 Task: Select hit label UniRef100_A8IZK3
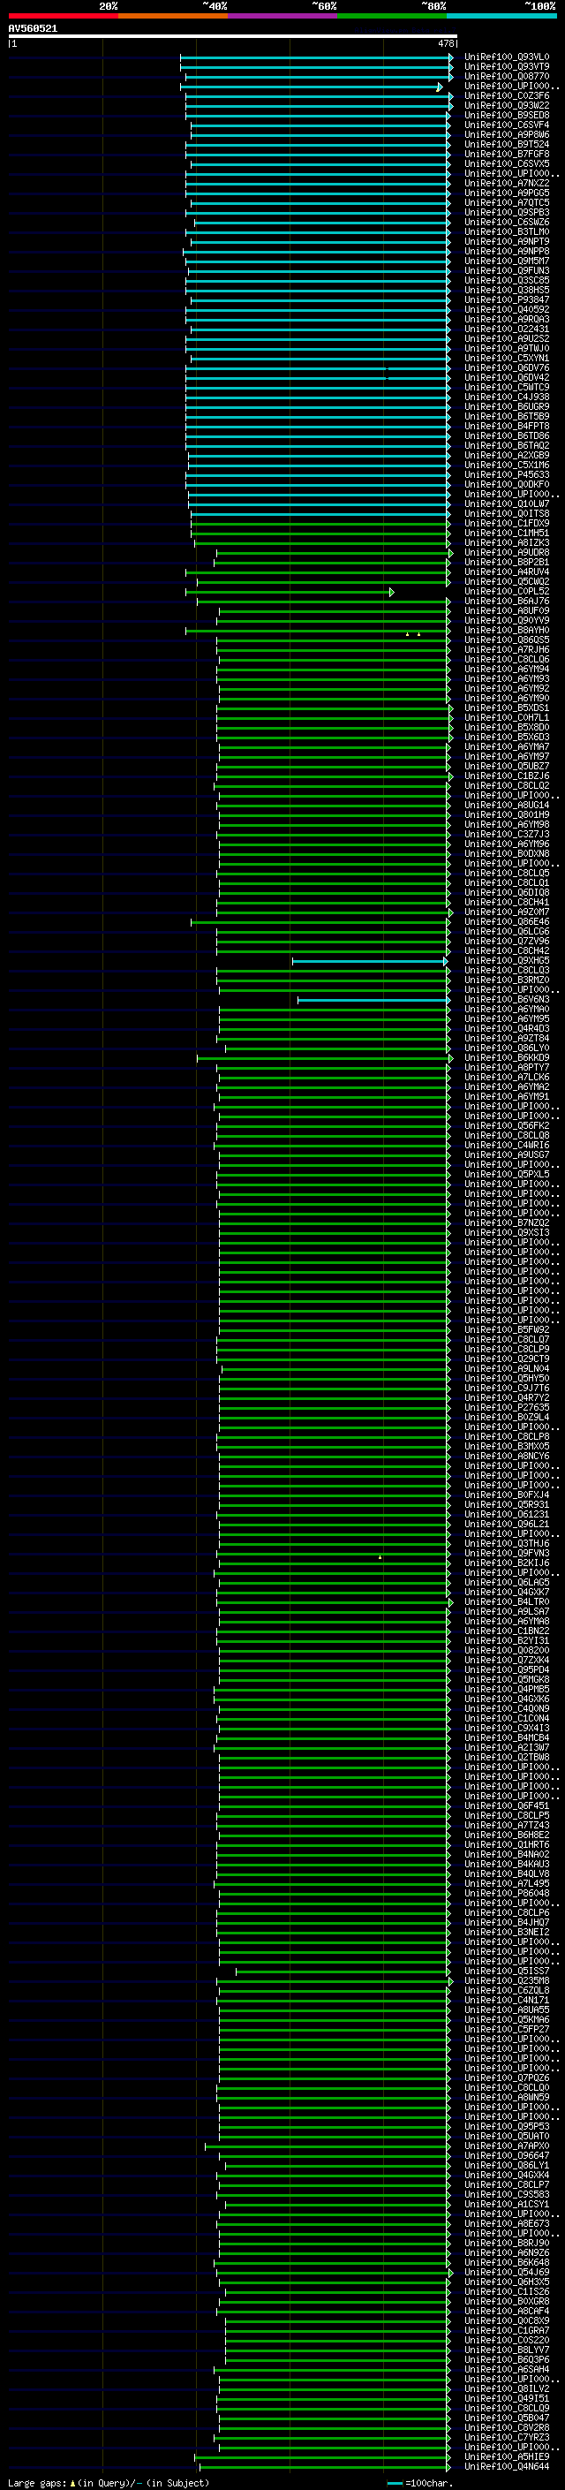coord(507,542)
